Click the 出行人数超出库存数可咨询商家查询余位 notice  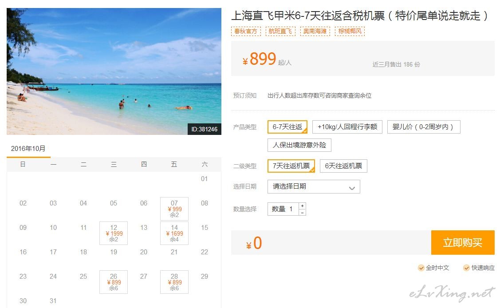[319, 96]
